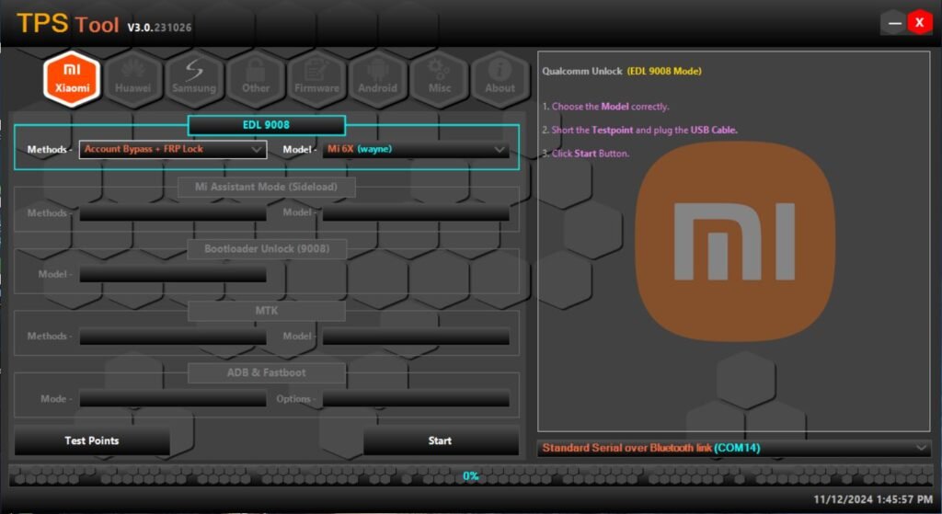Open the Samsung hexagon tab
Image resolution: width=942 pixels, height=514 pixels.
point(194,79)
